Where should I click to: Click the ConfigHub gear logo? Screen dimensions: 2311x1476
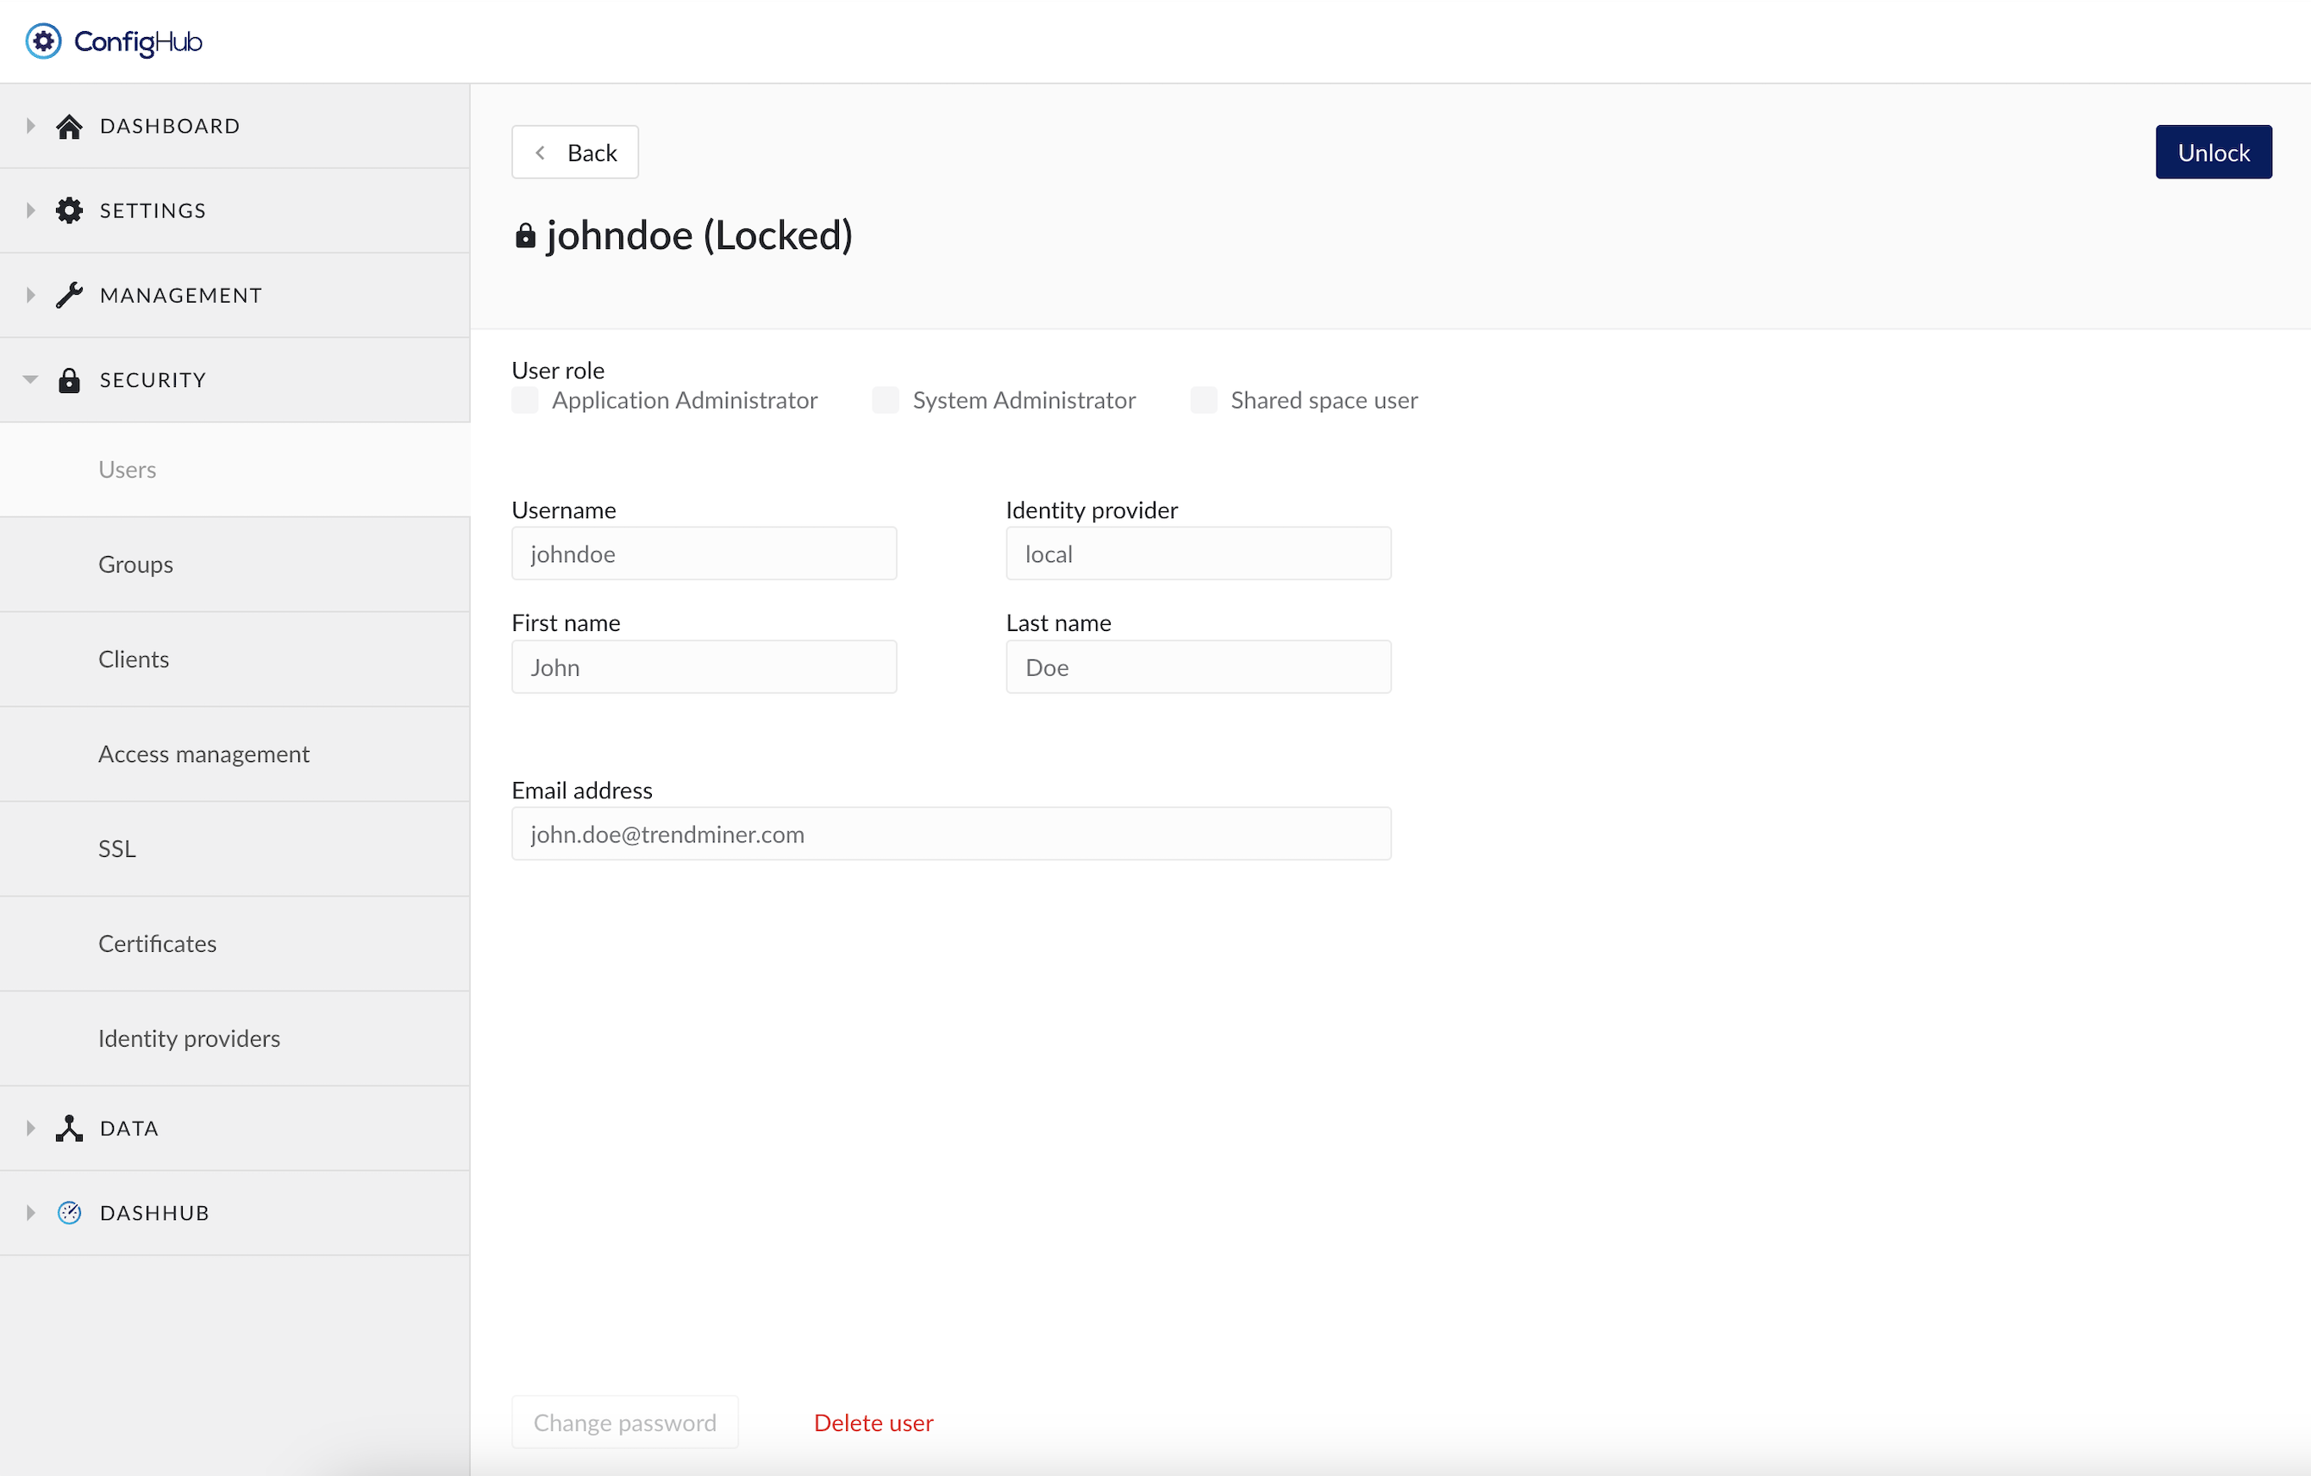point(43,41)
